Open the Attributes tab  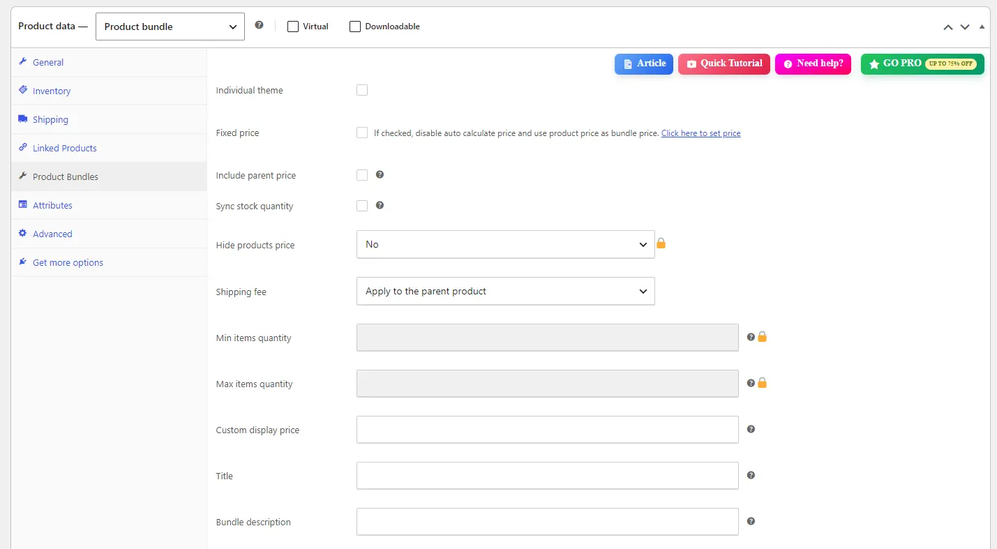pos(109,205)
